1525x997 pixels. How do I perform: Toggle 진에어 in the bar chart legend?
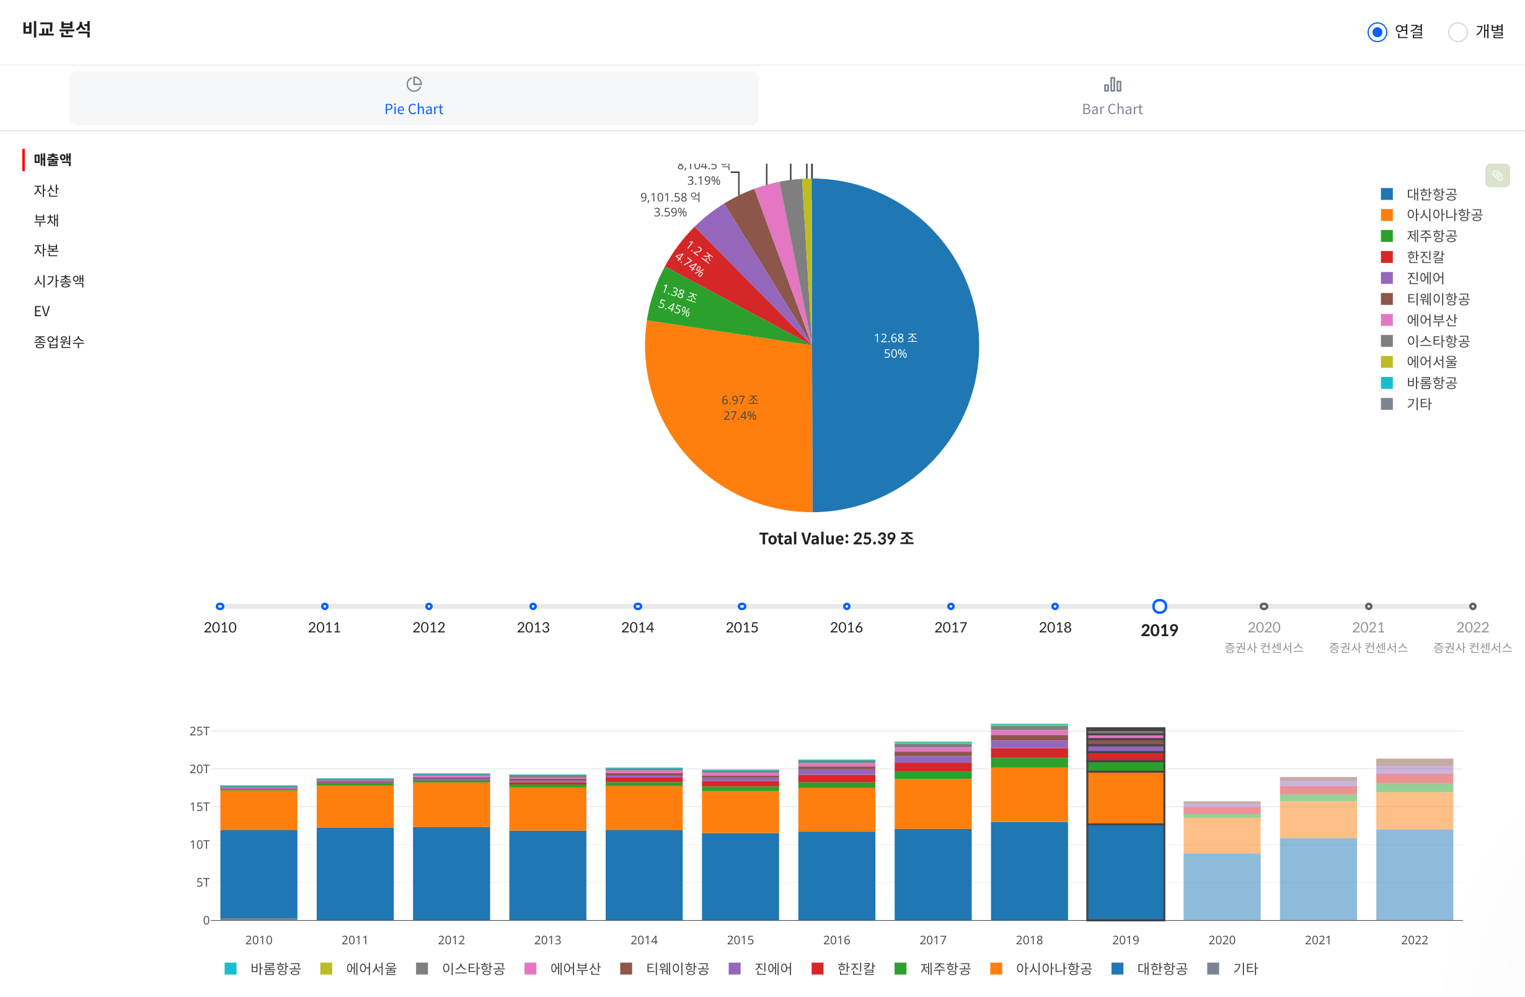click(761, 969)
